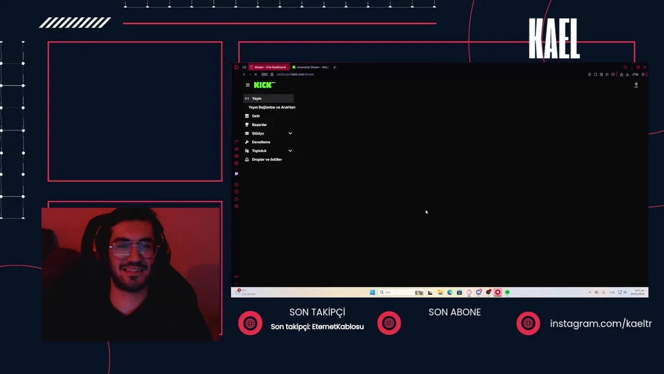
Task: Click the Topluluk people icon
Action: (x=247, y=151)
